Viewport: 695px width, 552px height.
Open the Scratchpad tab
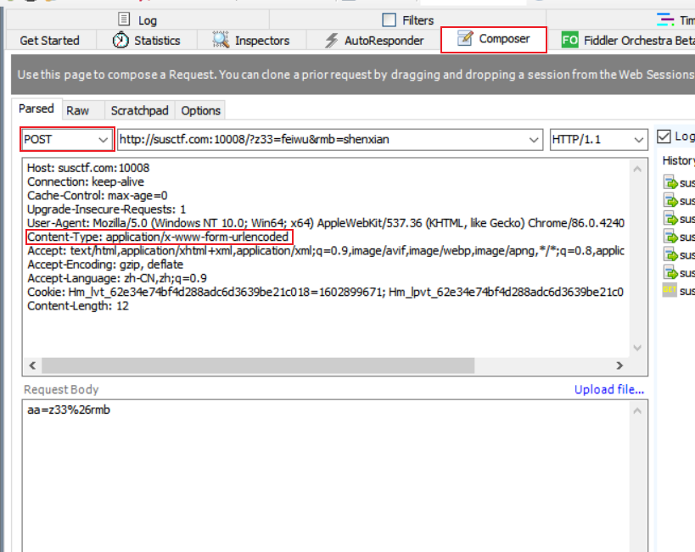139,110
